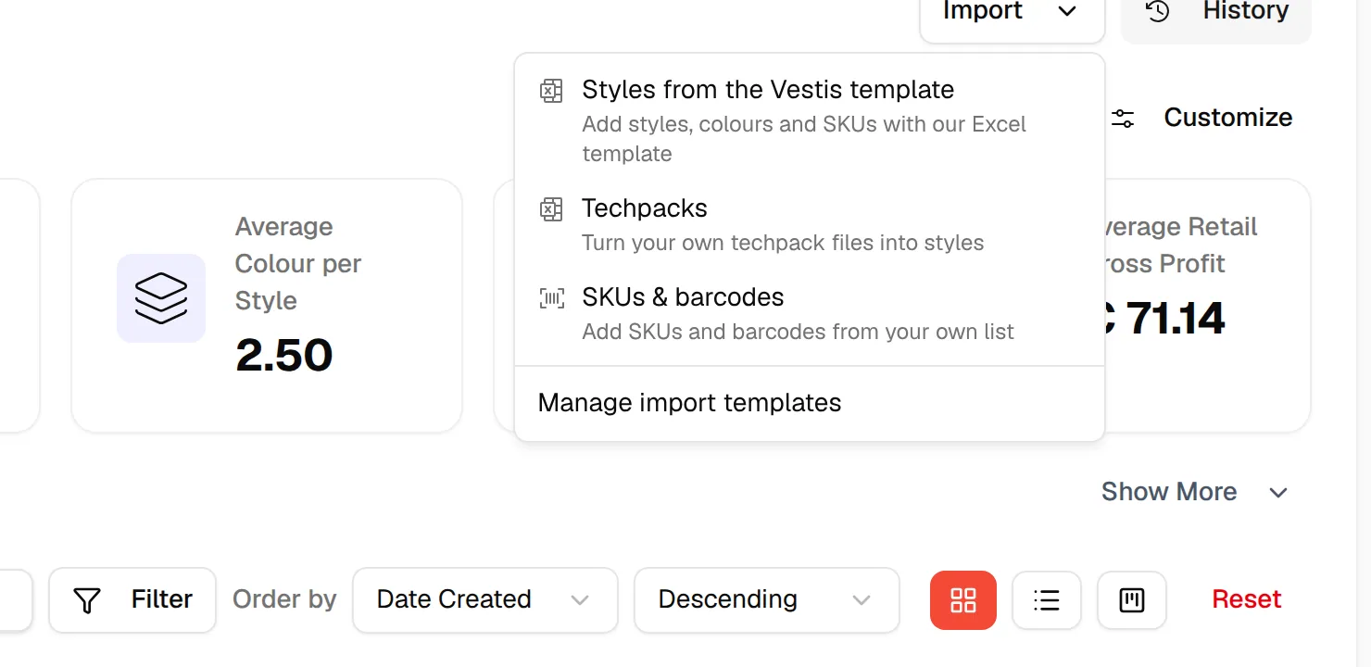Image resolution: width=1371 pixels, height=667 pixels.
Task: Click the History clock icon
Action: 1157,11
